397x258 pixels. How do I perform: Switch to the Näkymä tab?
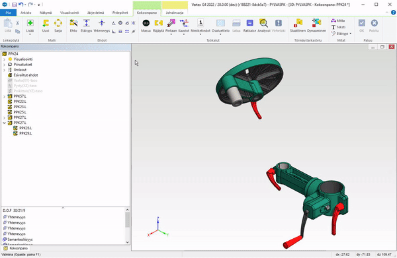pos(46,13)
